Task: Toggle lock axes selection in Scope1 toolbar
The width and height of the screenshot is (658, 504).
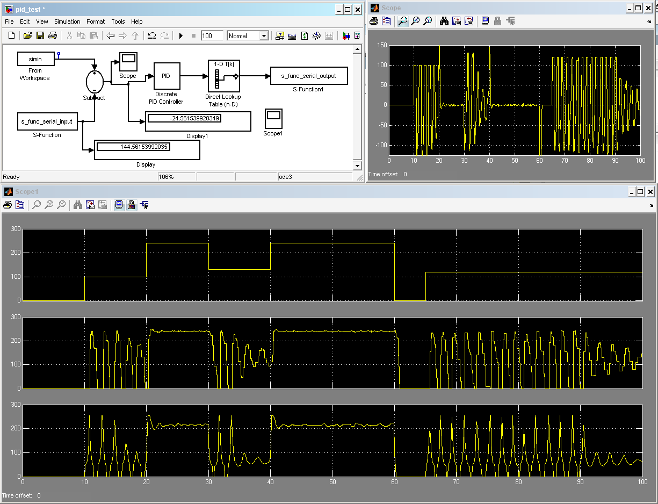Action: pos(131,205)
